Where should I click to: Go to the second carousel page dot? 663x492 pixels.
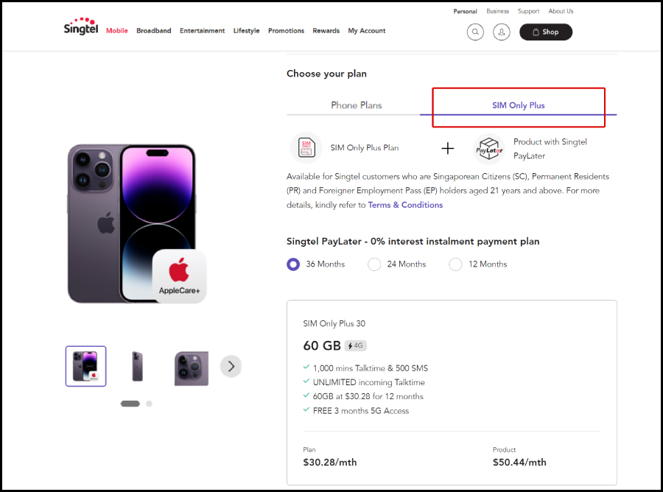tap(149, 404)
